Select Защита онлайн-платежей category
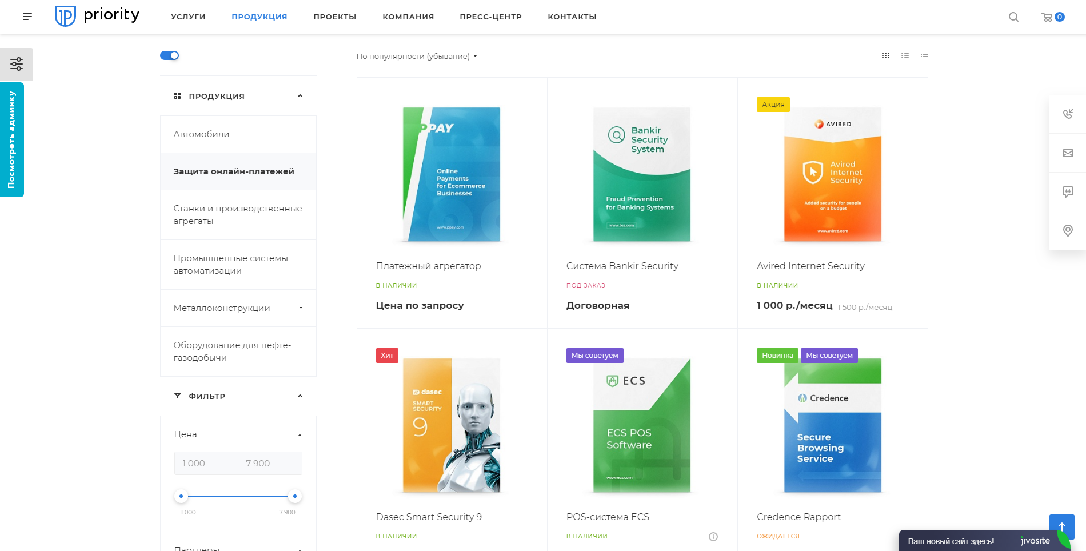Image resolution: width=1086 pixels, height=551 pixels. [238, 171]
